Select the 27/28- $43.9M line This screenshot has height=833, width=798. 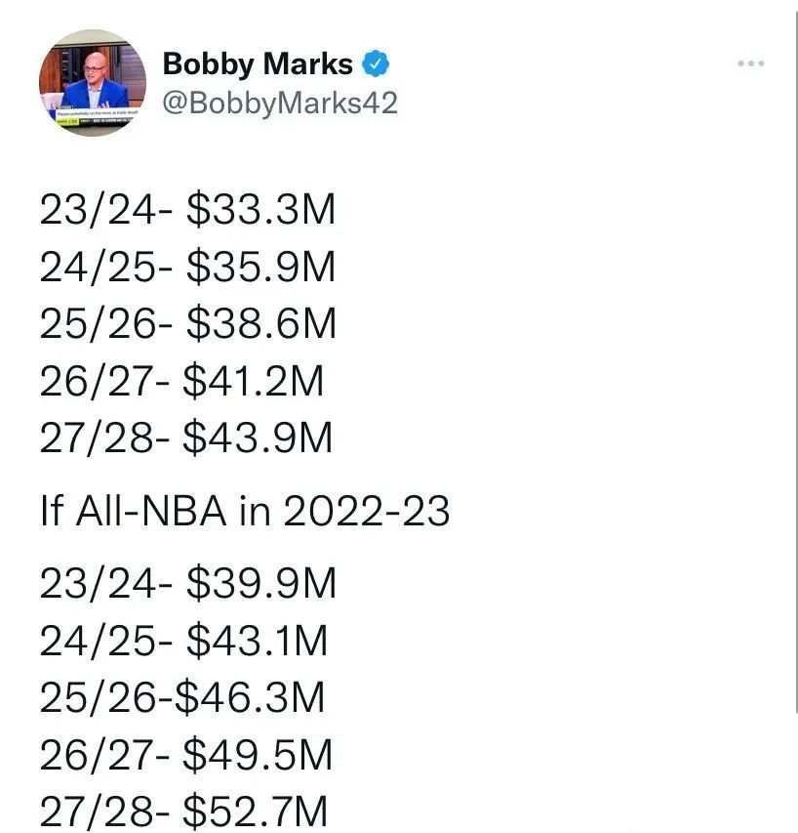186,437
